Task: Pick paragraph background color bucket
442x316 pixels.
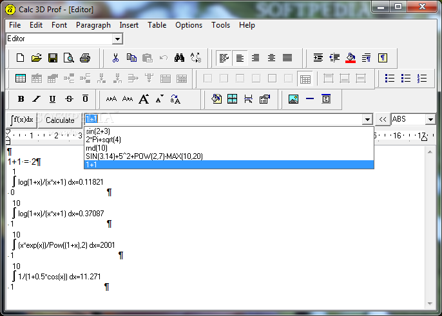Action: click(351, 58)
